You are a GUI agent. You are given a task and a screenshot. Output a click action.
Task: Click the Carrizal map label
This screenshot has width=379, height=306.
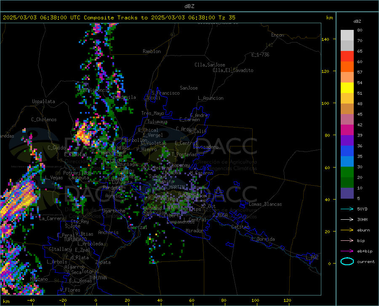click(x=137, y=227)
